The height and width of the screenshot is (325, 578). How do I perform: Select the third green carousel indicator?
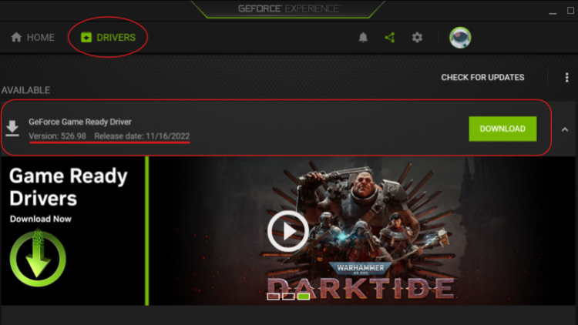304,297
